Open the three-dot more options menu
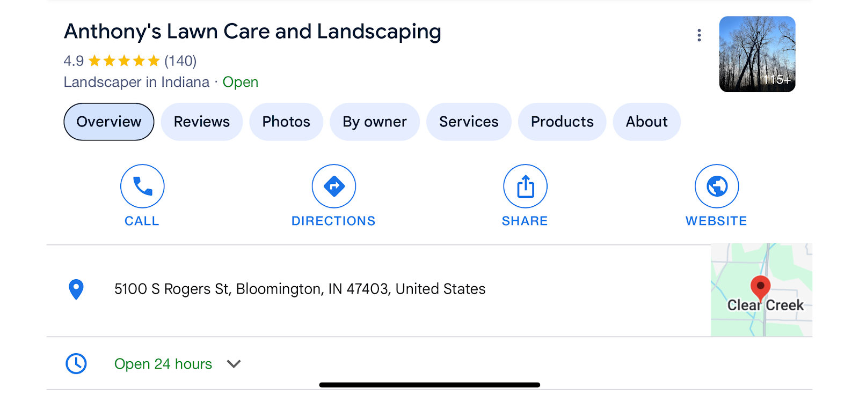Screen dimensions: 859x396 pyautogui.click(x=699, y=35)
